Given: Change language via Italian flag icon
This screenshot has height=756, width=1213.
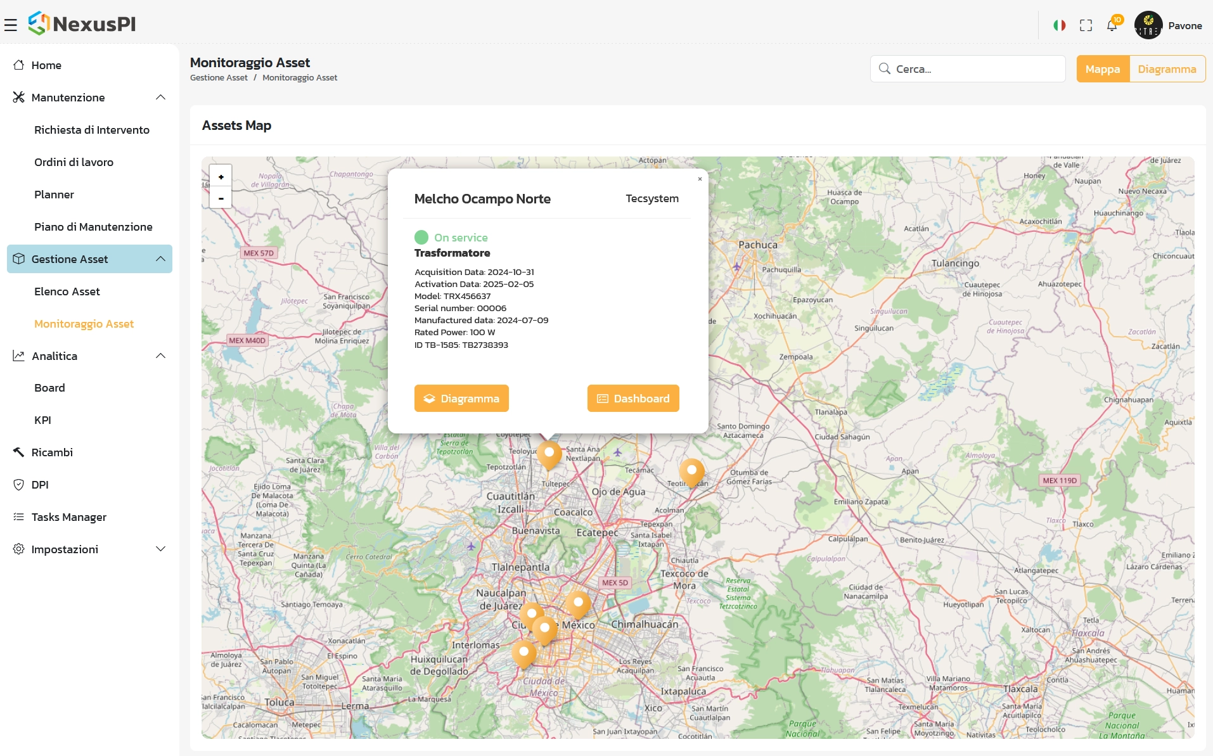Looking at the screenshot, I should [1059, 25].
